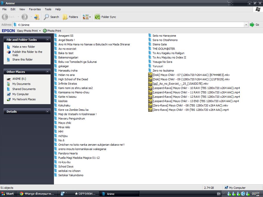Select the High School of the Dead folder icon

pos(56,79)
